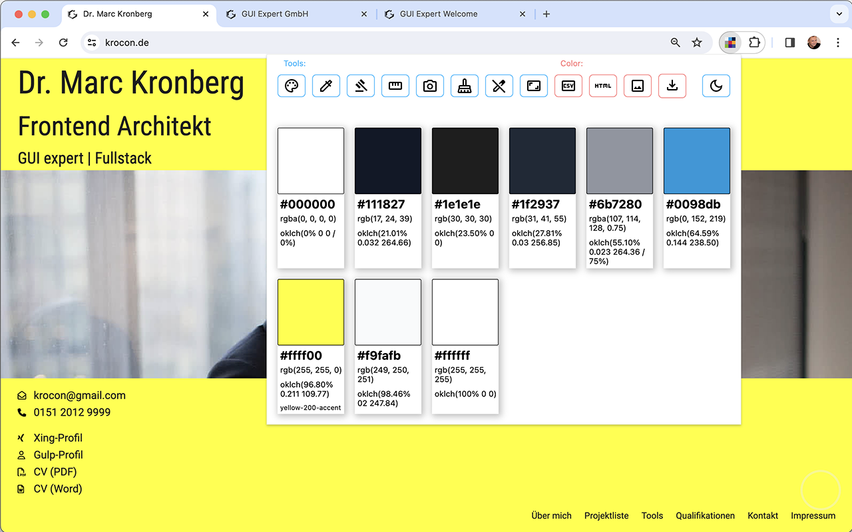Select the #0098db blue color swatch

point(696,160)
